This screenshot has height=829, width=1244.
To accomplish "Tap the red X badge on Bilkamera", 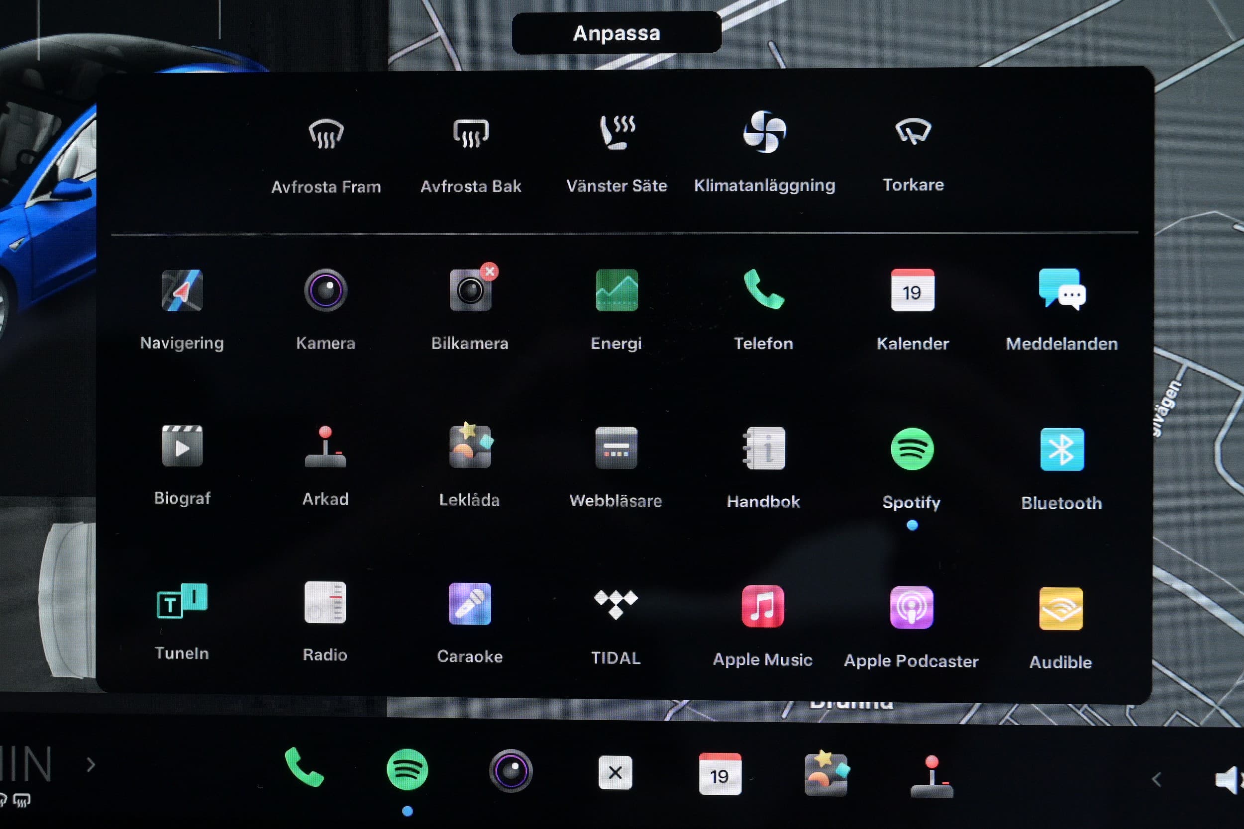I will click(x=490, y=272).
